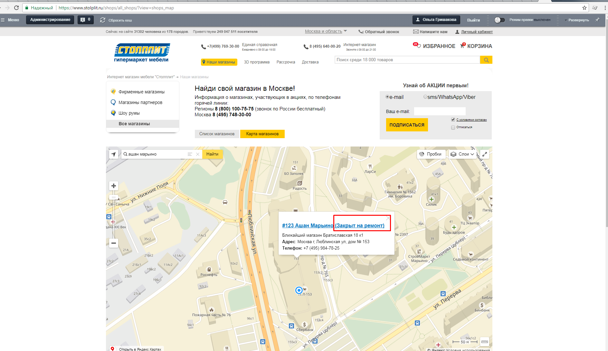Click the Сбросить кеш refresh icon
Image resolution: width=608 pixels, height=351 pixels.
tap(103, 20)
